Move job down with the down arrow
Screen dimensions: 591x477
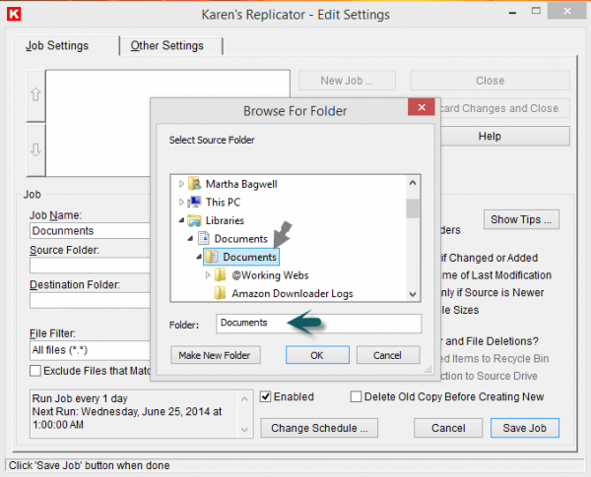point(35,149)
